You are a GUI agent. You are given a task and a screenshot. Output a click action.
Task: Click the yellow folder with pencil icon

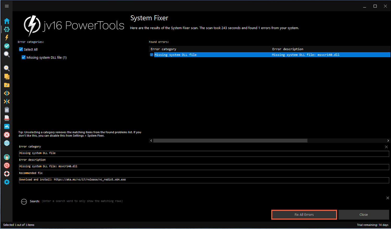pyautogui.click(x=7, y=85)
